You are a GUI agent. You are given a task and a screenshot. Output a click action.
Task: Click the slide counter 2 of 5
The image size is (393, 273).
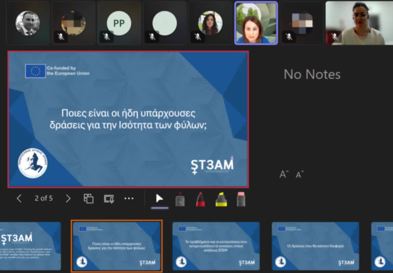coord(44,198)
